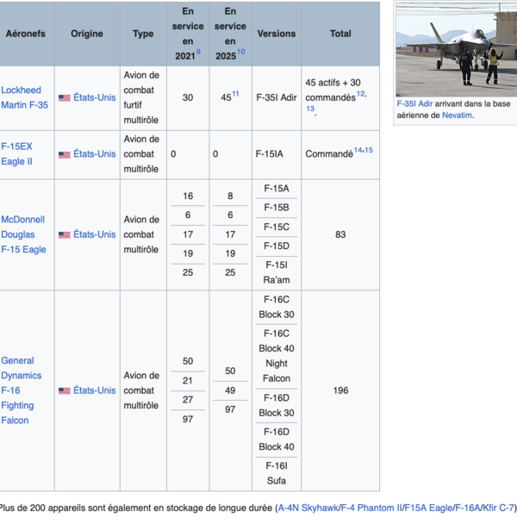Click the F-16D Block 30 entry

coord(277,405)
